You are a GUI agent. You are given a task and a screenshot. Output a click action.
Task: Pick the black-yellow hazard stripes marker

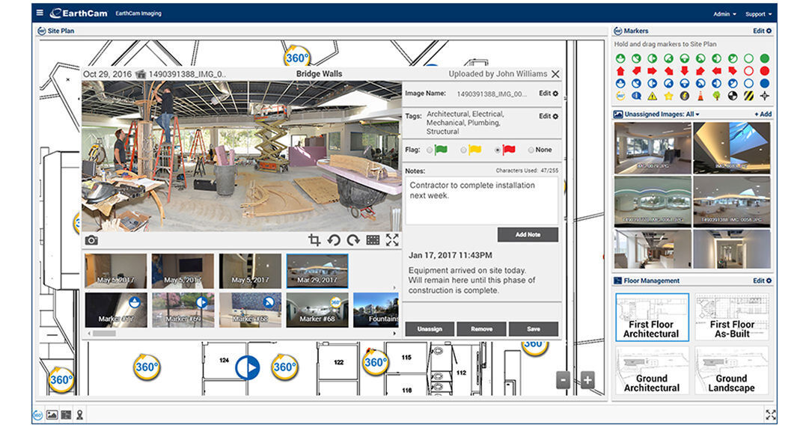pos(748,96)
